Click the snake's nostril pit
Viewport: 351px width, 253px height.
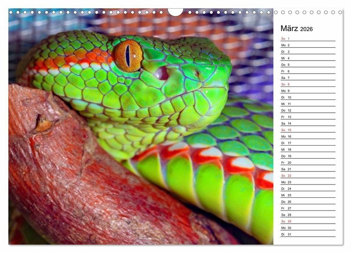[x=162, y=72]
